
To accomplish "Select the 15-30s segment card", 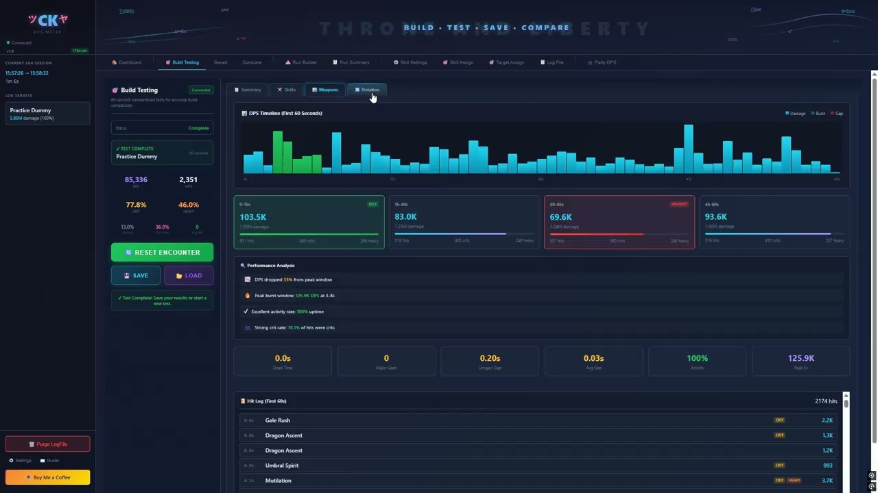I will coord(464,222).
